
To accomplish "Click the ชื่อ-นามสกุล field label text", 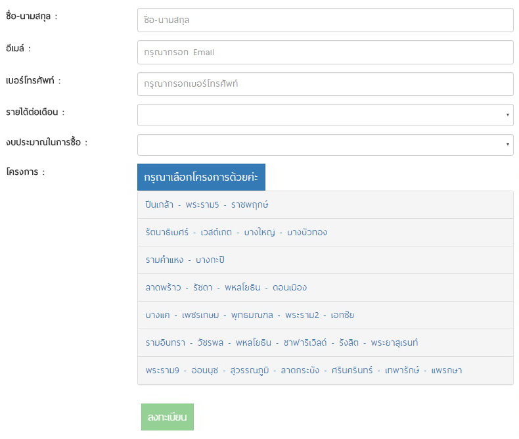I will tap(32, 16).
